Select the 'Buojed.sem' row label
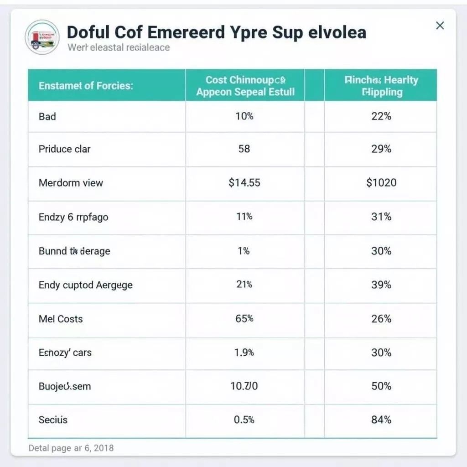The image size is (467, 467). [65, 386]
